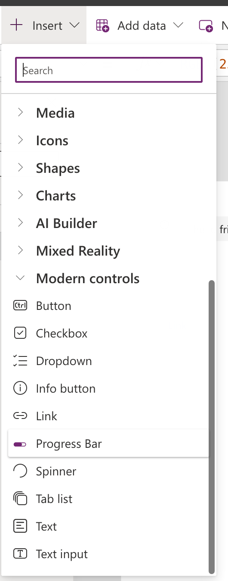Click the Add data table icon

point(102,26)
